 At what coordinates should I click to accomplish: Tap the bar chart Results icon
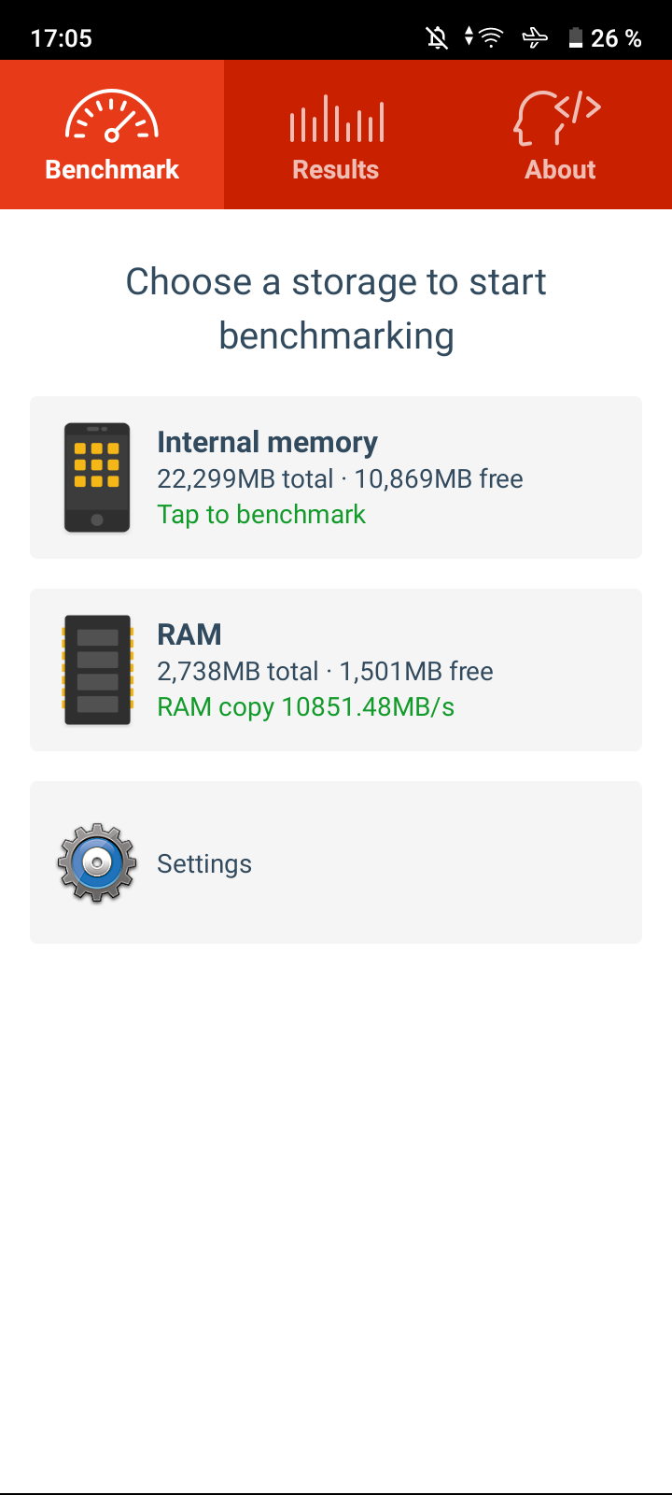coord(337,118)
